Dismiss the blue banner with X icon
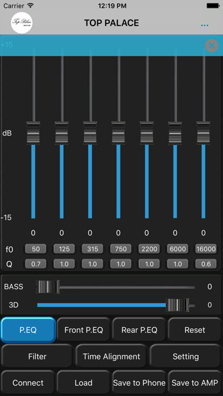 212,46
